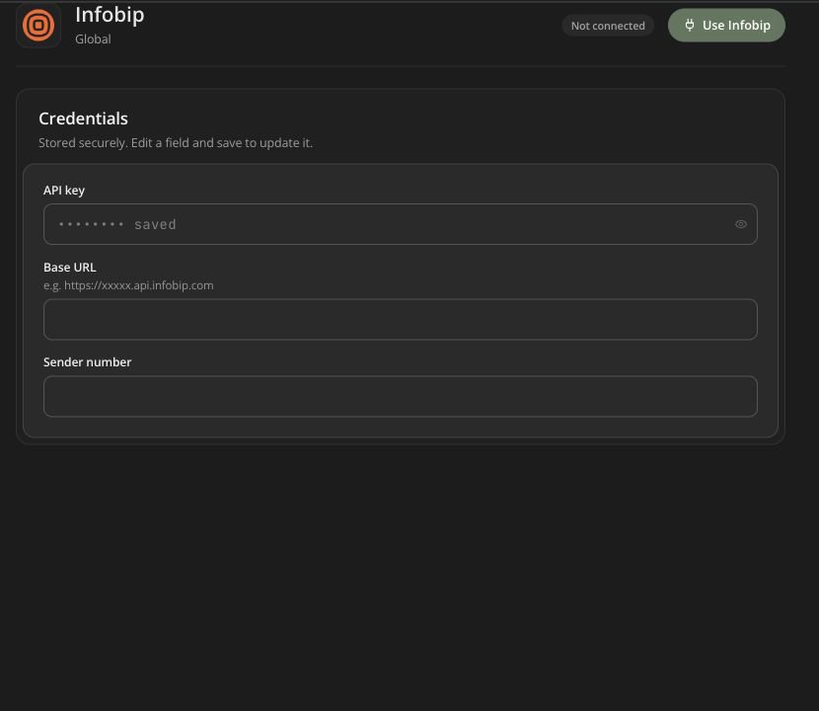Click the example URL hint text

pos(128,285)
